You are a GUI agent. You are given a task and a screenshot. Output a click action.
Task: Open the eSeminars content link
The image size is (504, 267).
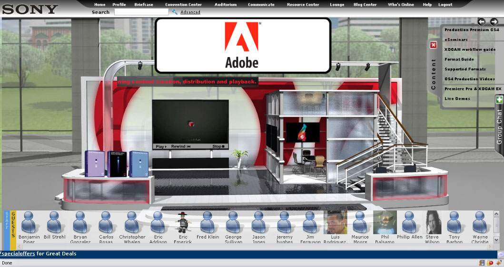pos(456,39)
